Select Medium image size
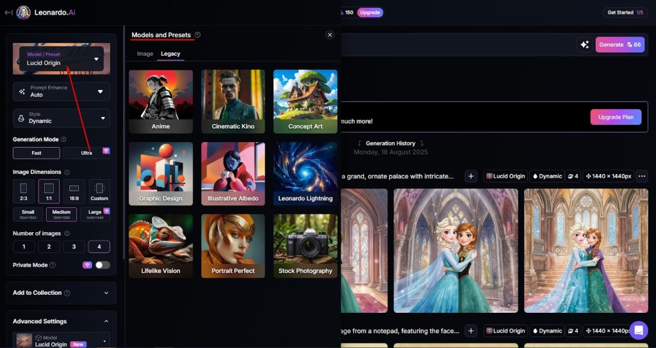 click(61, 214)
